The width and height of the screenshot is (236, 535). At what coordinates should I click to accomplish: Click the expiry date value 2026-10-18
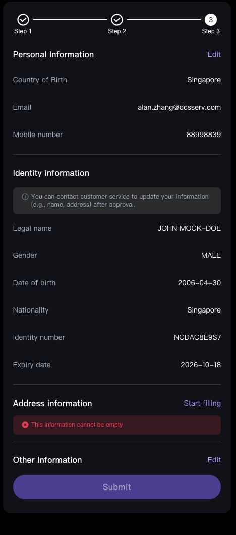point(201,365)
